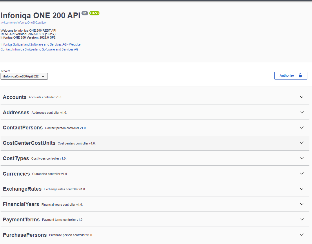Click the ContactPersons heading

[x=23, y=128]
